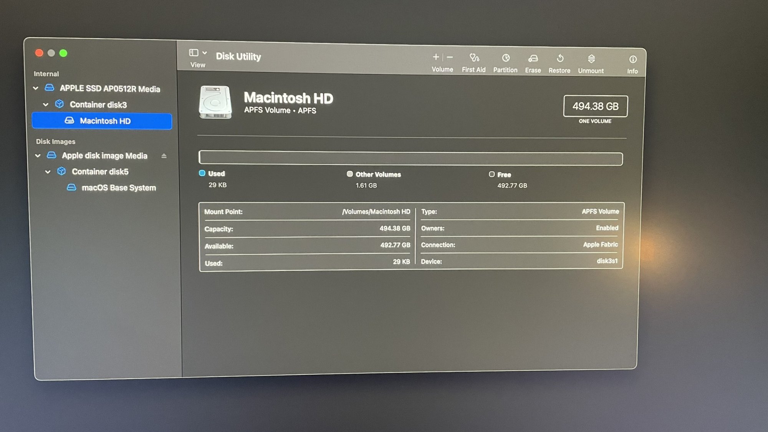The image size is (768, 432).
Task: Add a volume with plus button
Action: 436,57
